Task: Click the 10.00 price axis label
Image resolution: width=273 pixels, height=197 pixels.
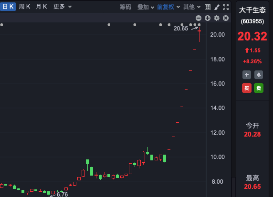Action: pos(218,157)
